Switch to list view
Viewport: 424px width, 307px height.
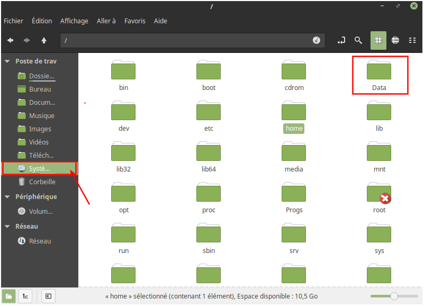[395, 40]
